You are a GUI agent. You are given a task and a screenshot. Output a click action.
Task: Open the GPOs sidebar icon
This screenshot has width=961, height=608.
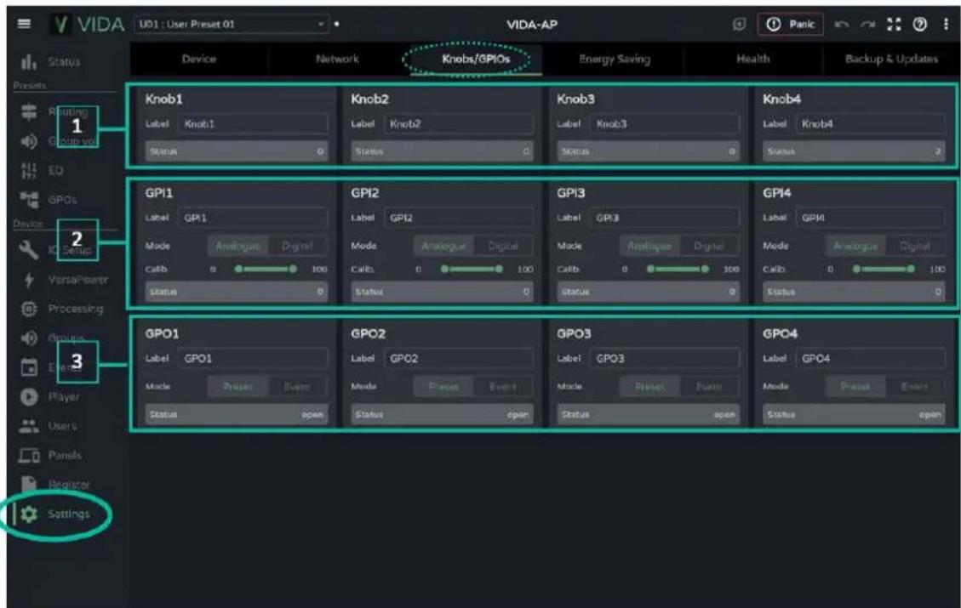click(28, 200)
